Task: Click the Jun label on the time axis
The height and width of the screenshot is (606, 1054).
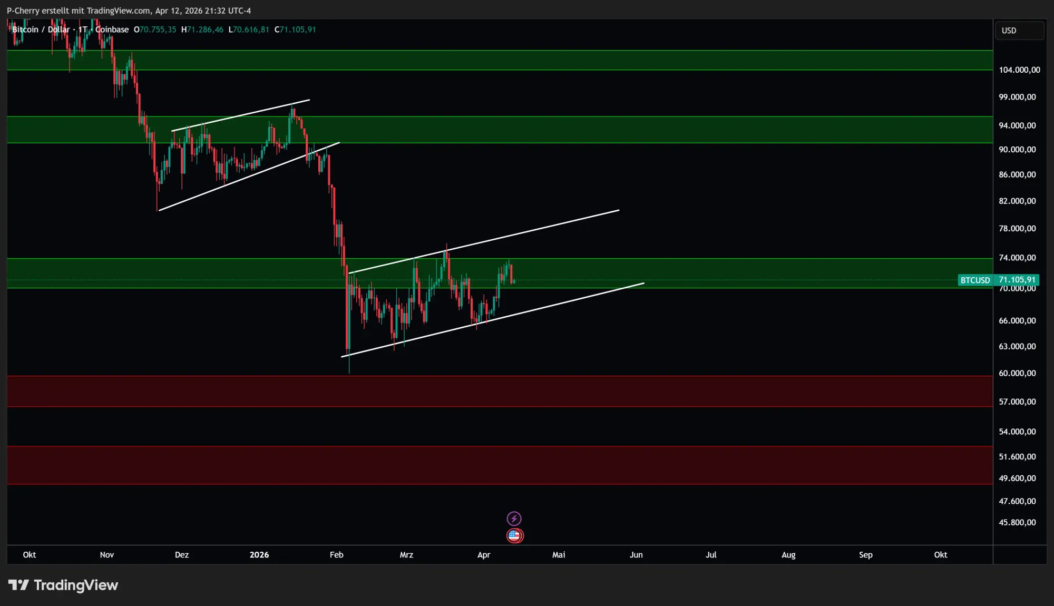Action: (x=636, y=555)
